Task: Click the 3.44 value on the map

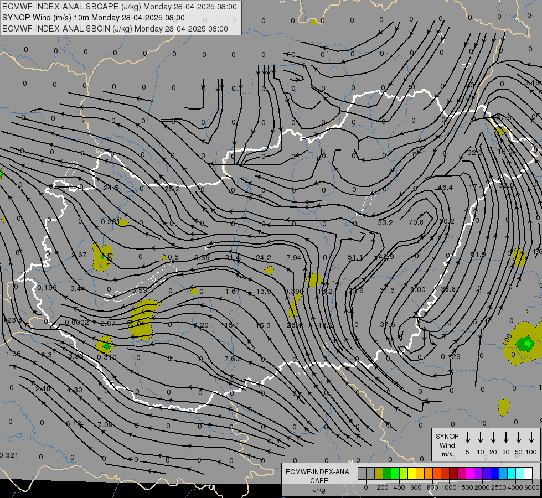Action: (x=78, y=289)
